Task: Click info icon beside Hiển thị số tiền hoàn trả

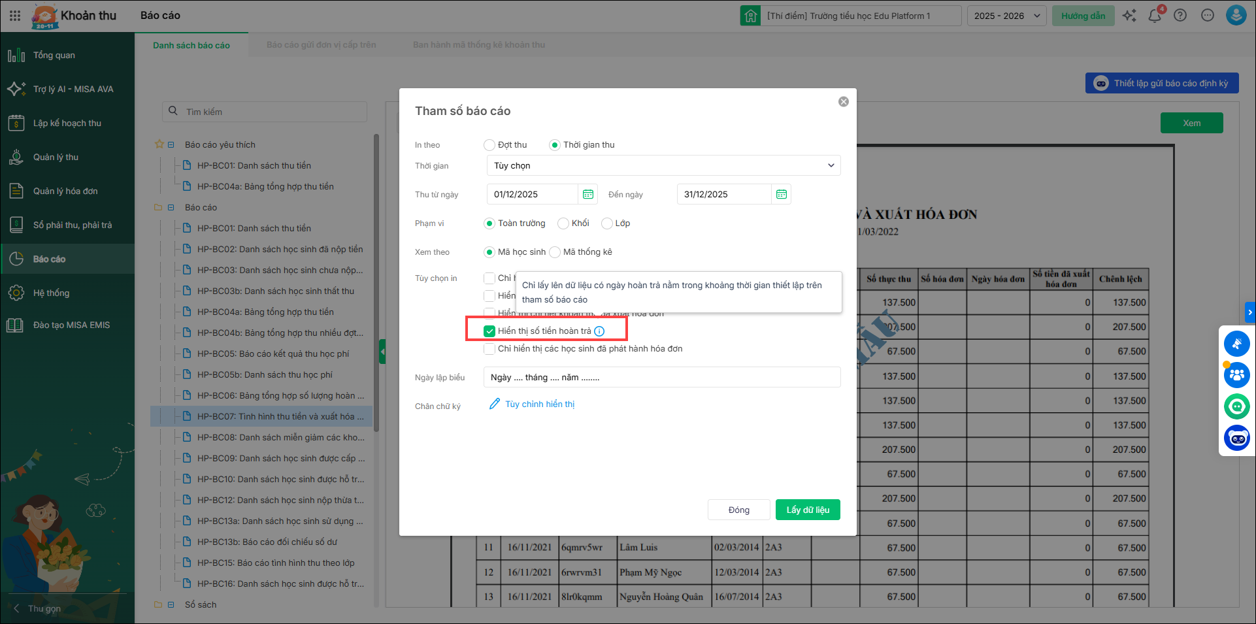Action: (599, 331)
